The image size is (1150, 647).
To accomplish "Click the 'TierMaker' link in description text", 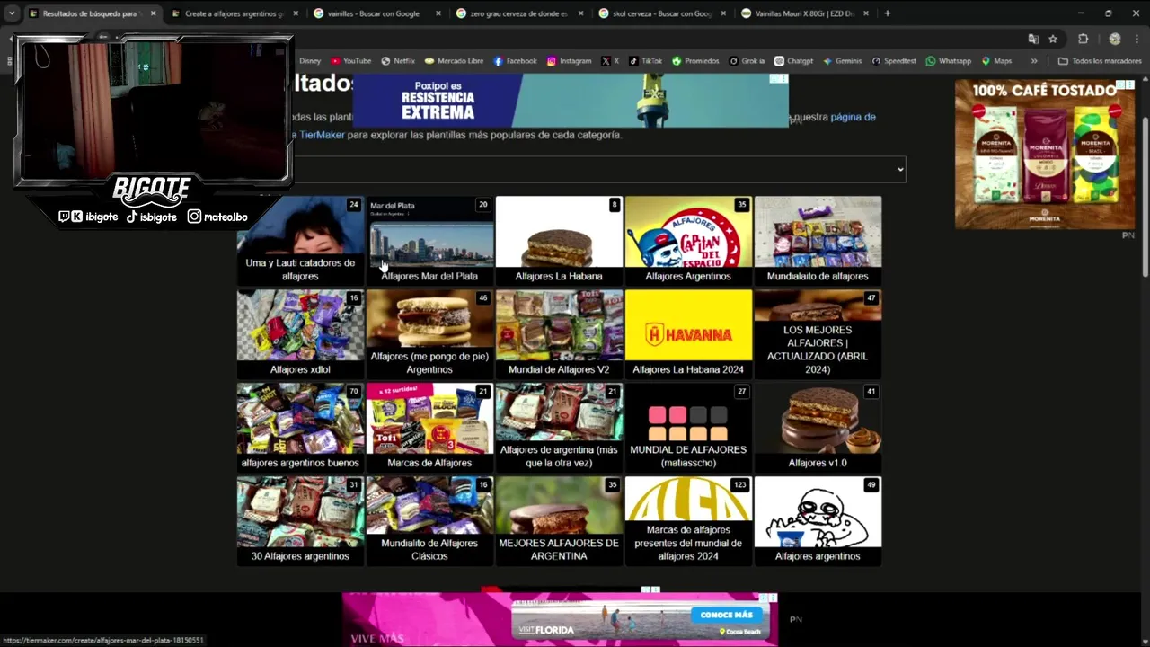I will click(322, 135).
